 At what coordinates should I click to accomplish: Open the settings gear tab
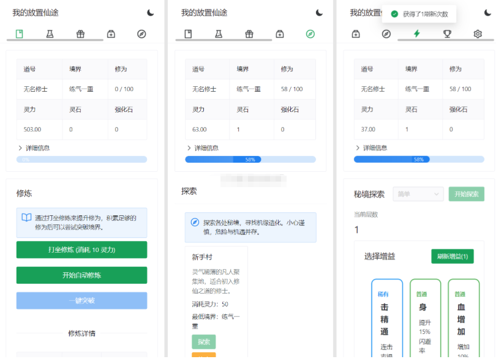tap(478, 35)
